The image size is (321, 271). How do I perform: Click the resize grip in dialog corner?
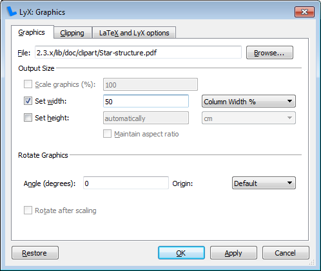pos(311,262)
